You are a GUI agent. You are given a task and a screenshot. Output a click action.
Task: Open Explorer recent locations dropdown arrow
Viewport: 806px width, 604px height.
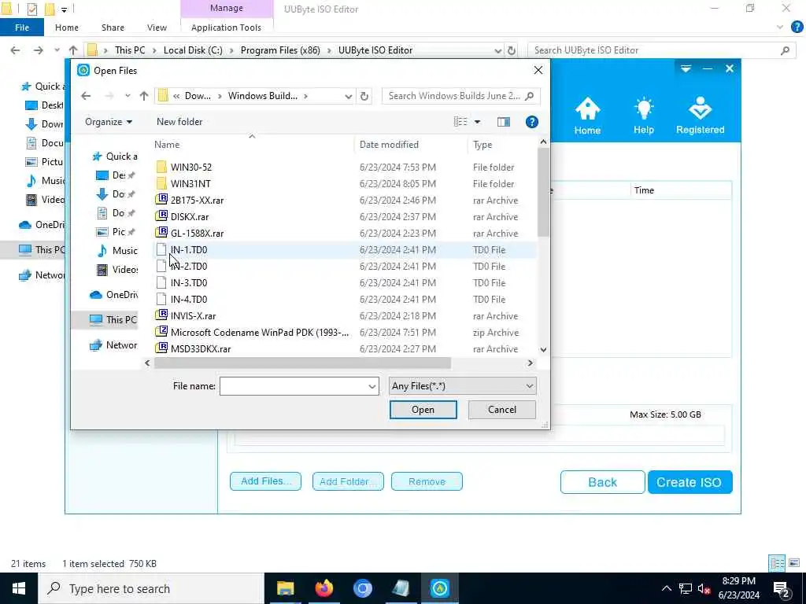pyautogui.click(x=57, y=50)
